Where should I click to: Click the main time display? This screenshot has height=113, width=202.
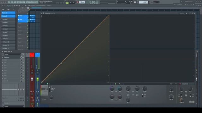coord(94,2)
